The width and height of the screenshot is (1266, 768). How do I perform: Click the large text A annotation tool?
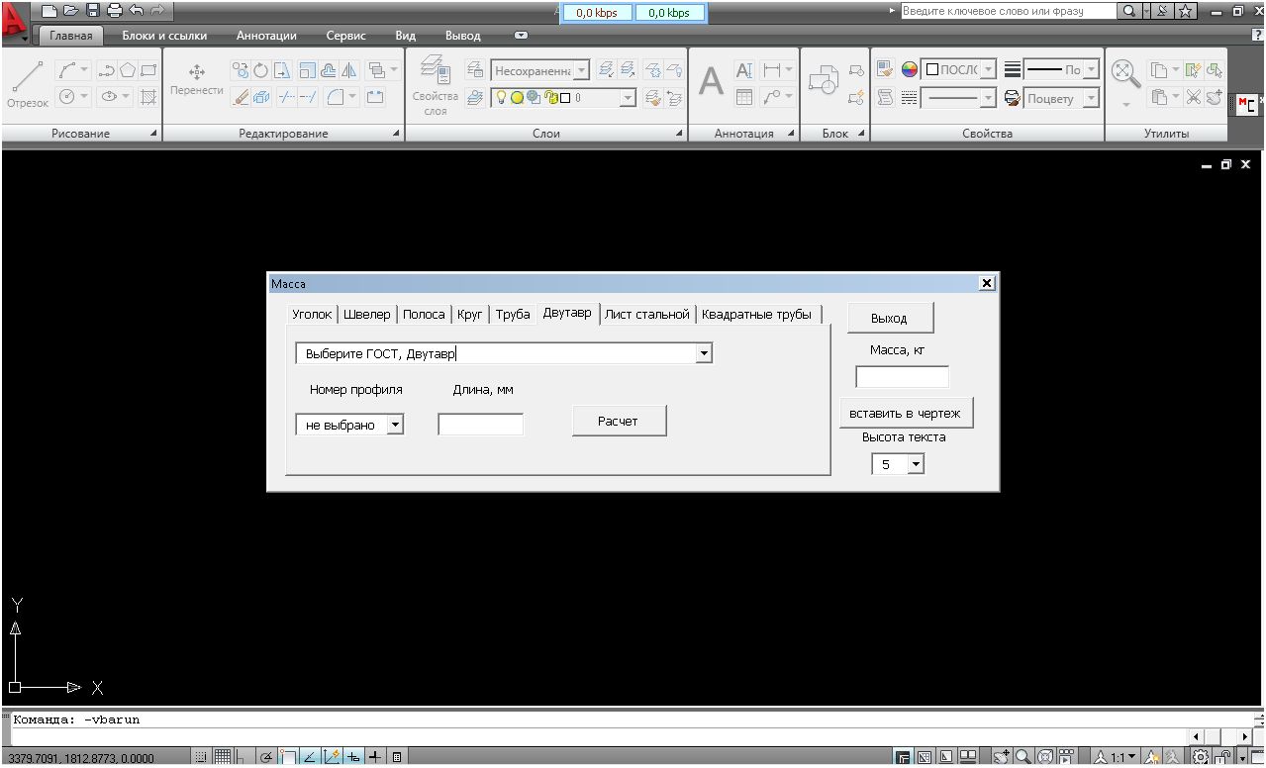(x=711, y=81)
